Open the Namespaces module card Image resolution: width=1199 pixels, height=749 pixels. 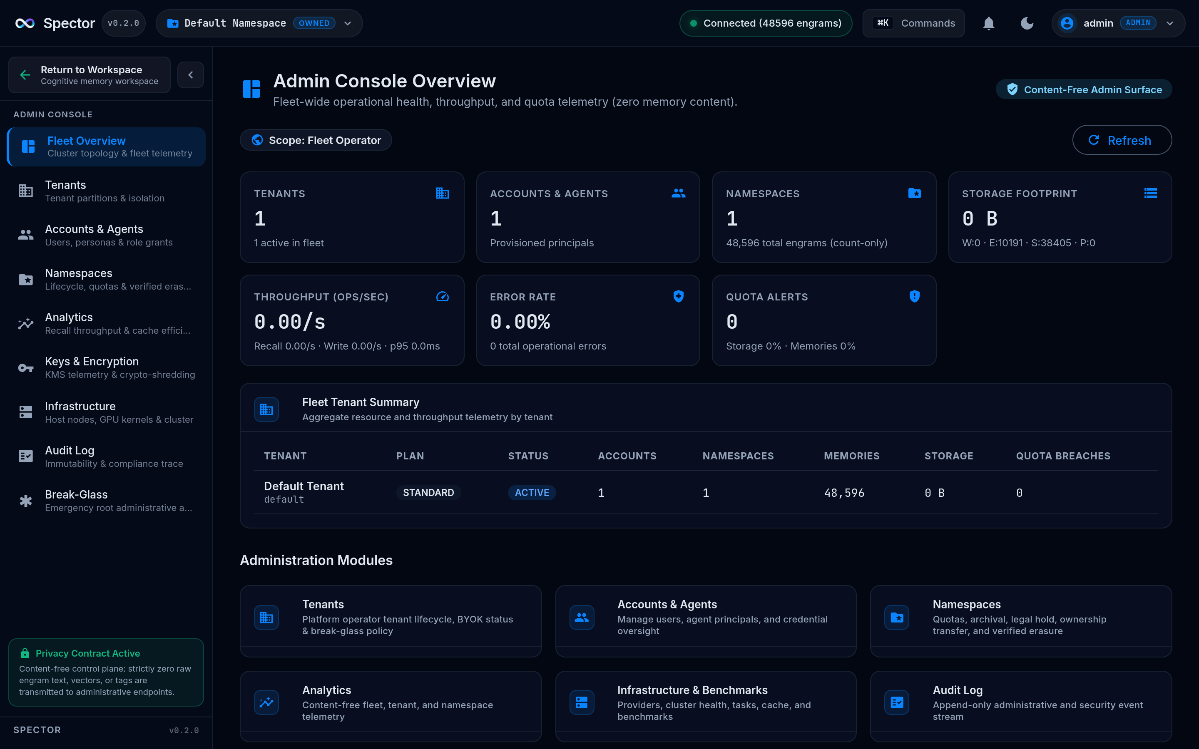pyautogui.click(x=1021, y=621)
